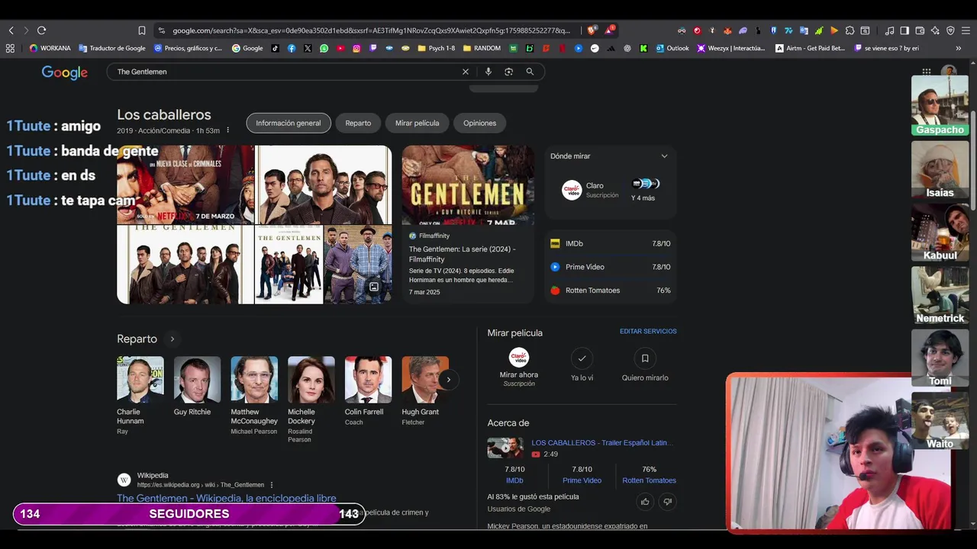The image size is (977, 549).
Task: Open the Brave Wallet icon
Action: pyautogui.click(x=920, y=30)
